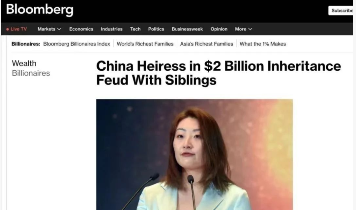The image size is (356, 210).
Task: Open What the 1% Makes link
Action: 263,44
